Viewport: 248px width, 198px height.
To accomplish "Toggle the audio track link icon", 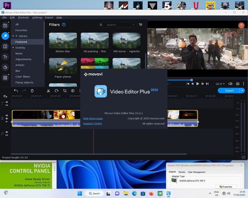I will (x=7, y=135).
